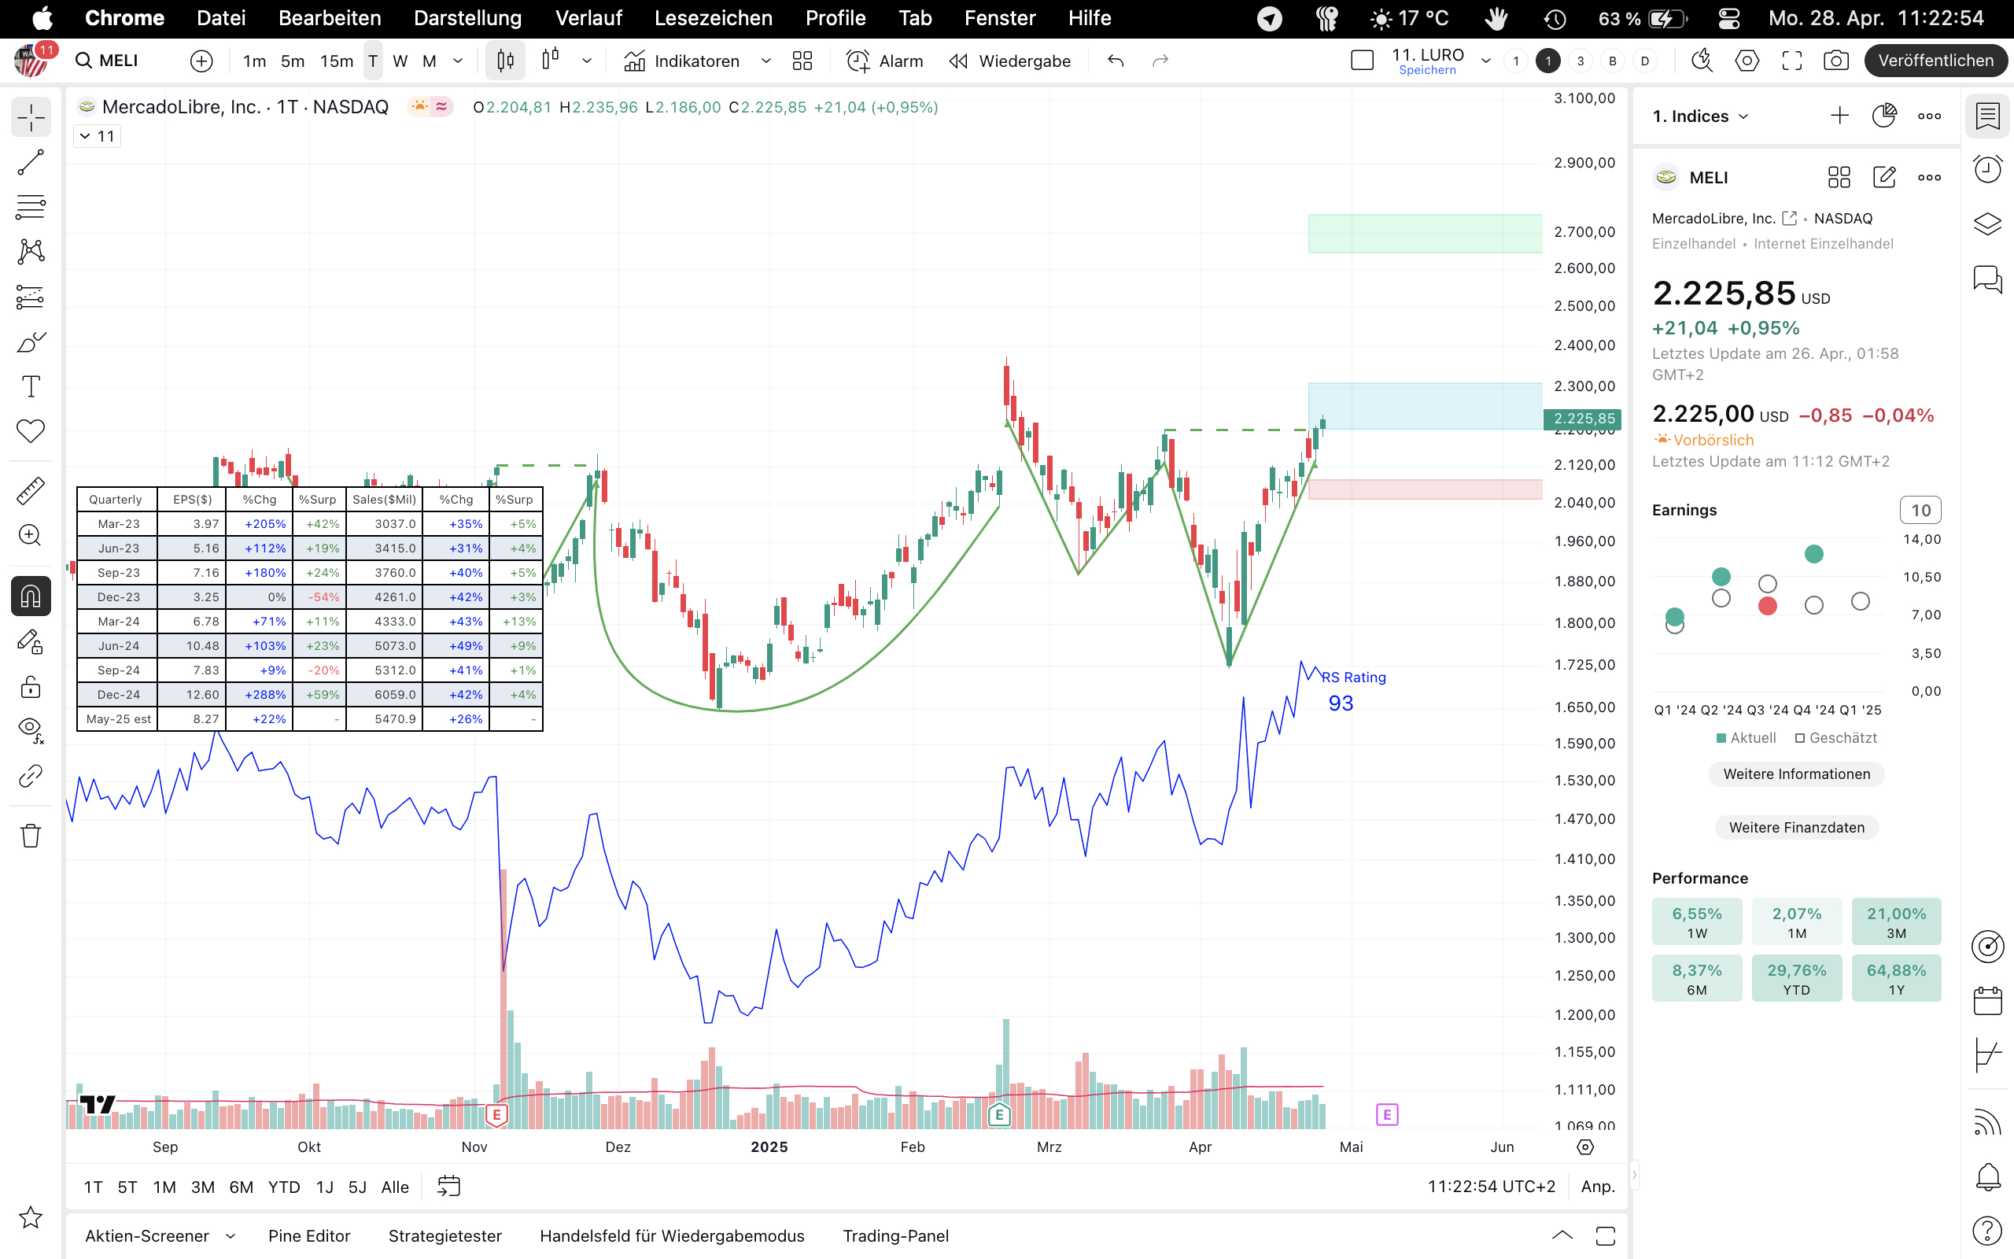The height and width of the screenshot is (1259, 2014).
Task: Select the Fibonacci retracement tool
Action: coord(31,206)
